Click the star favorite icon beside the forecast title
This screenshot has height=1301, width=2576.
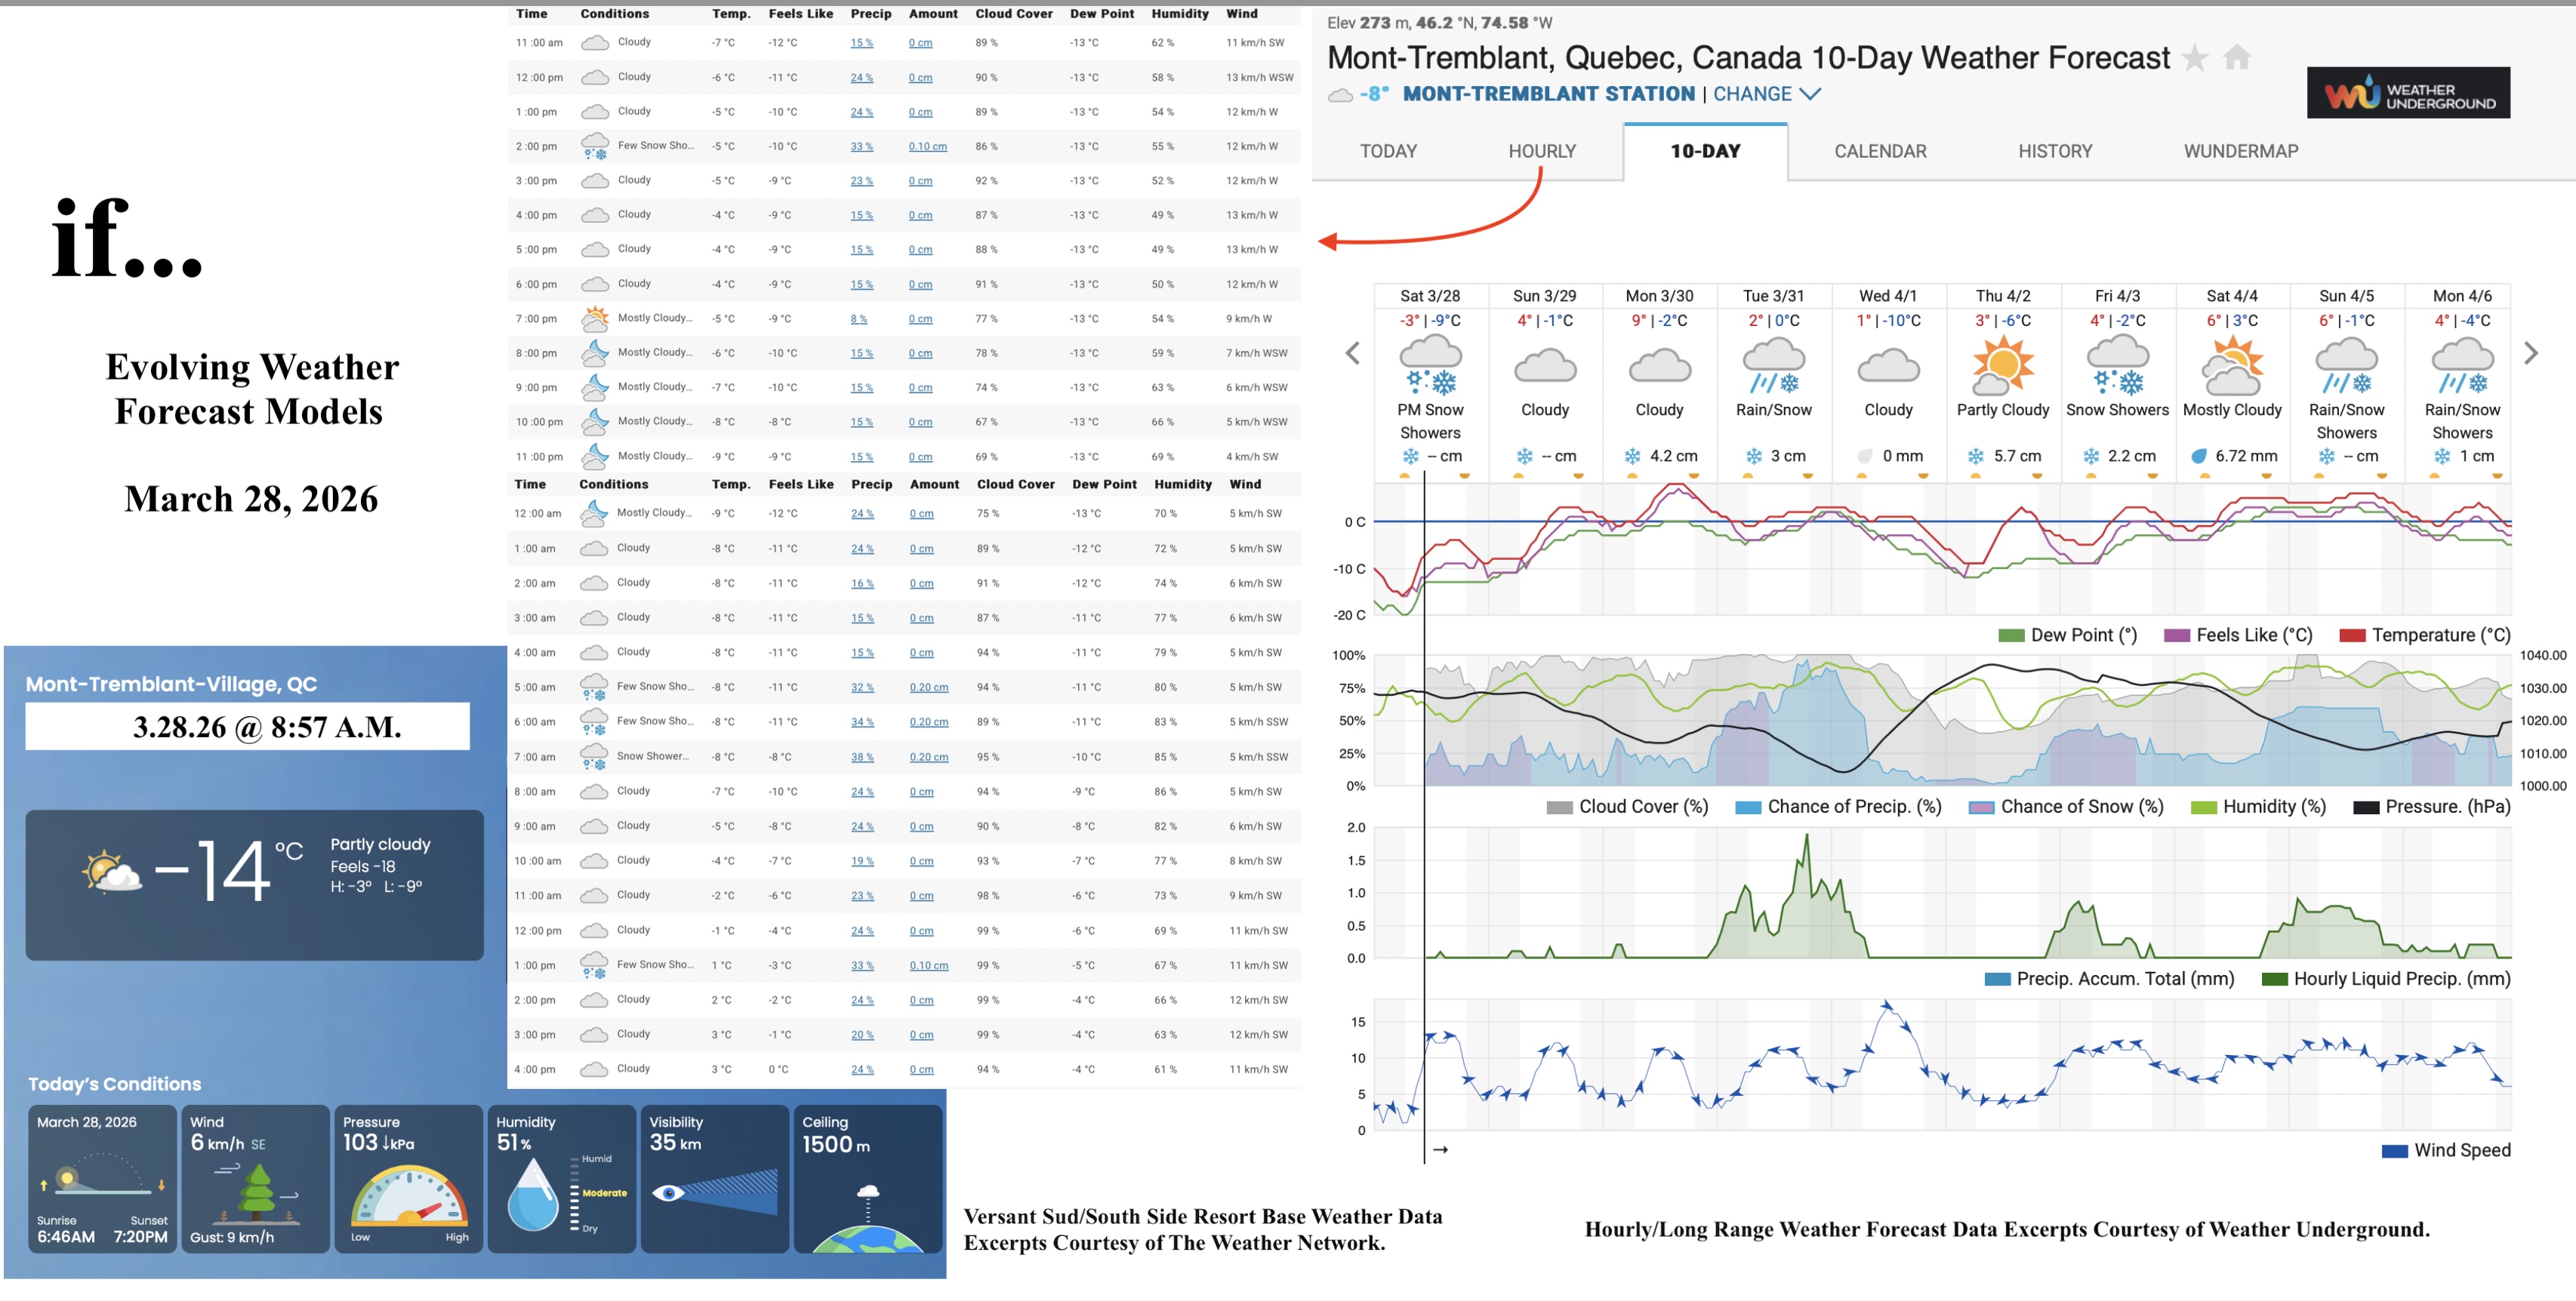[x=2196, y=58]
